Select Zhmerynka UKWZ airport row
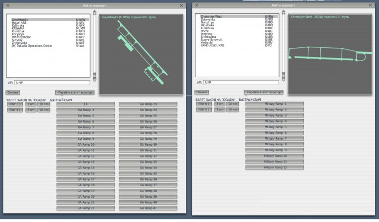The image size is (379, 222). click(50, 43)
